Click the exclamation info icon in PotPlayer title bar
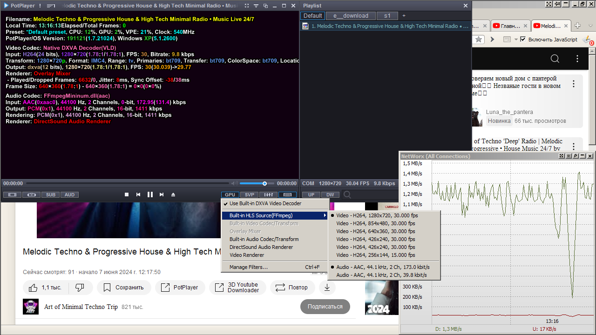This screenshot has height=335, width=596. 40,6
